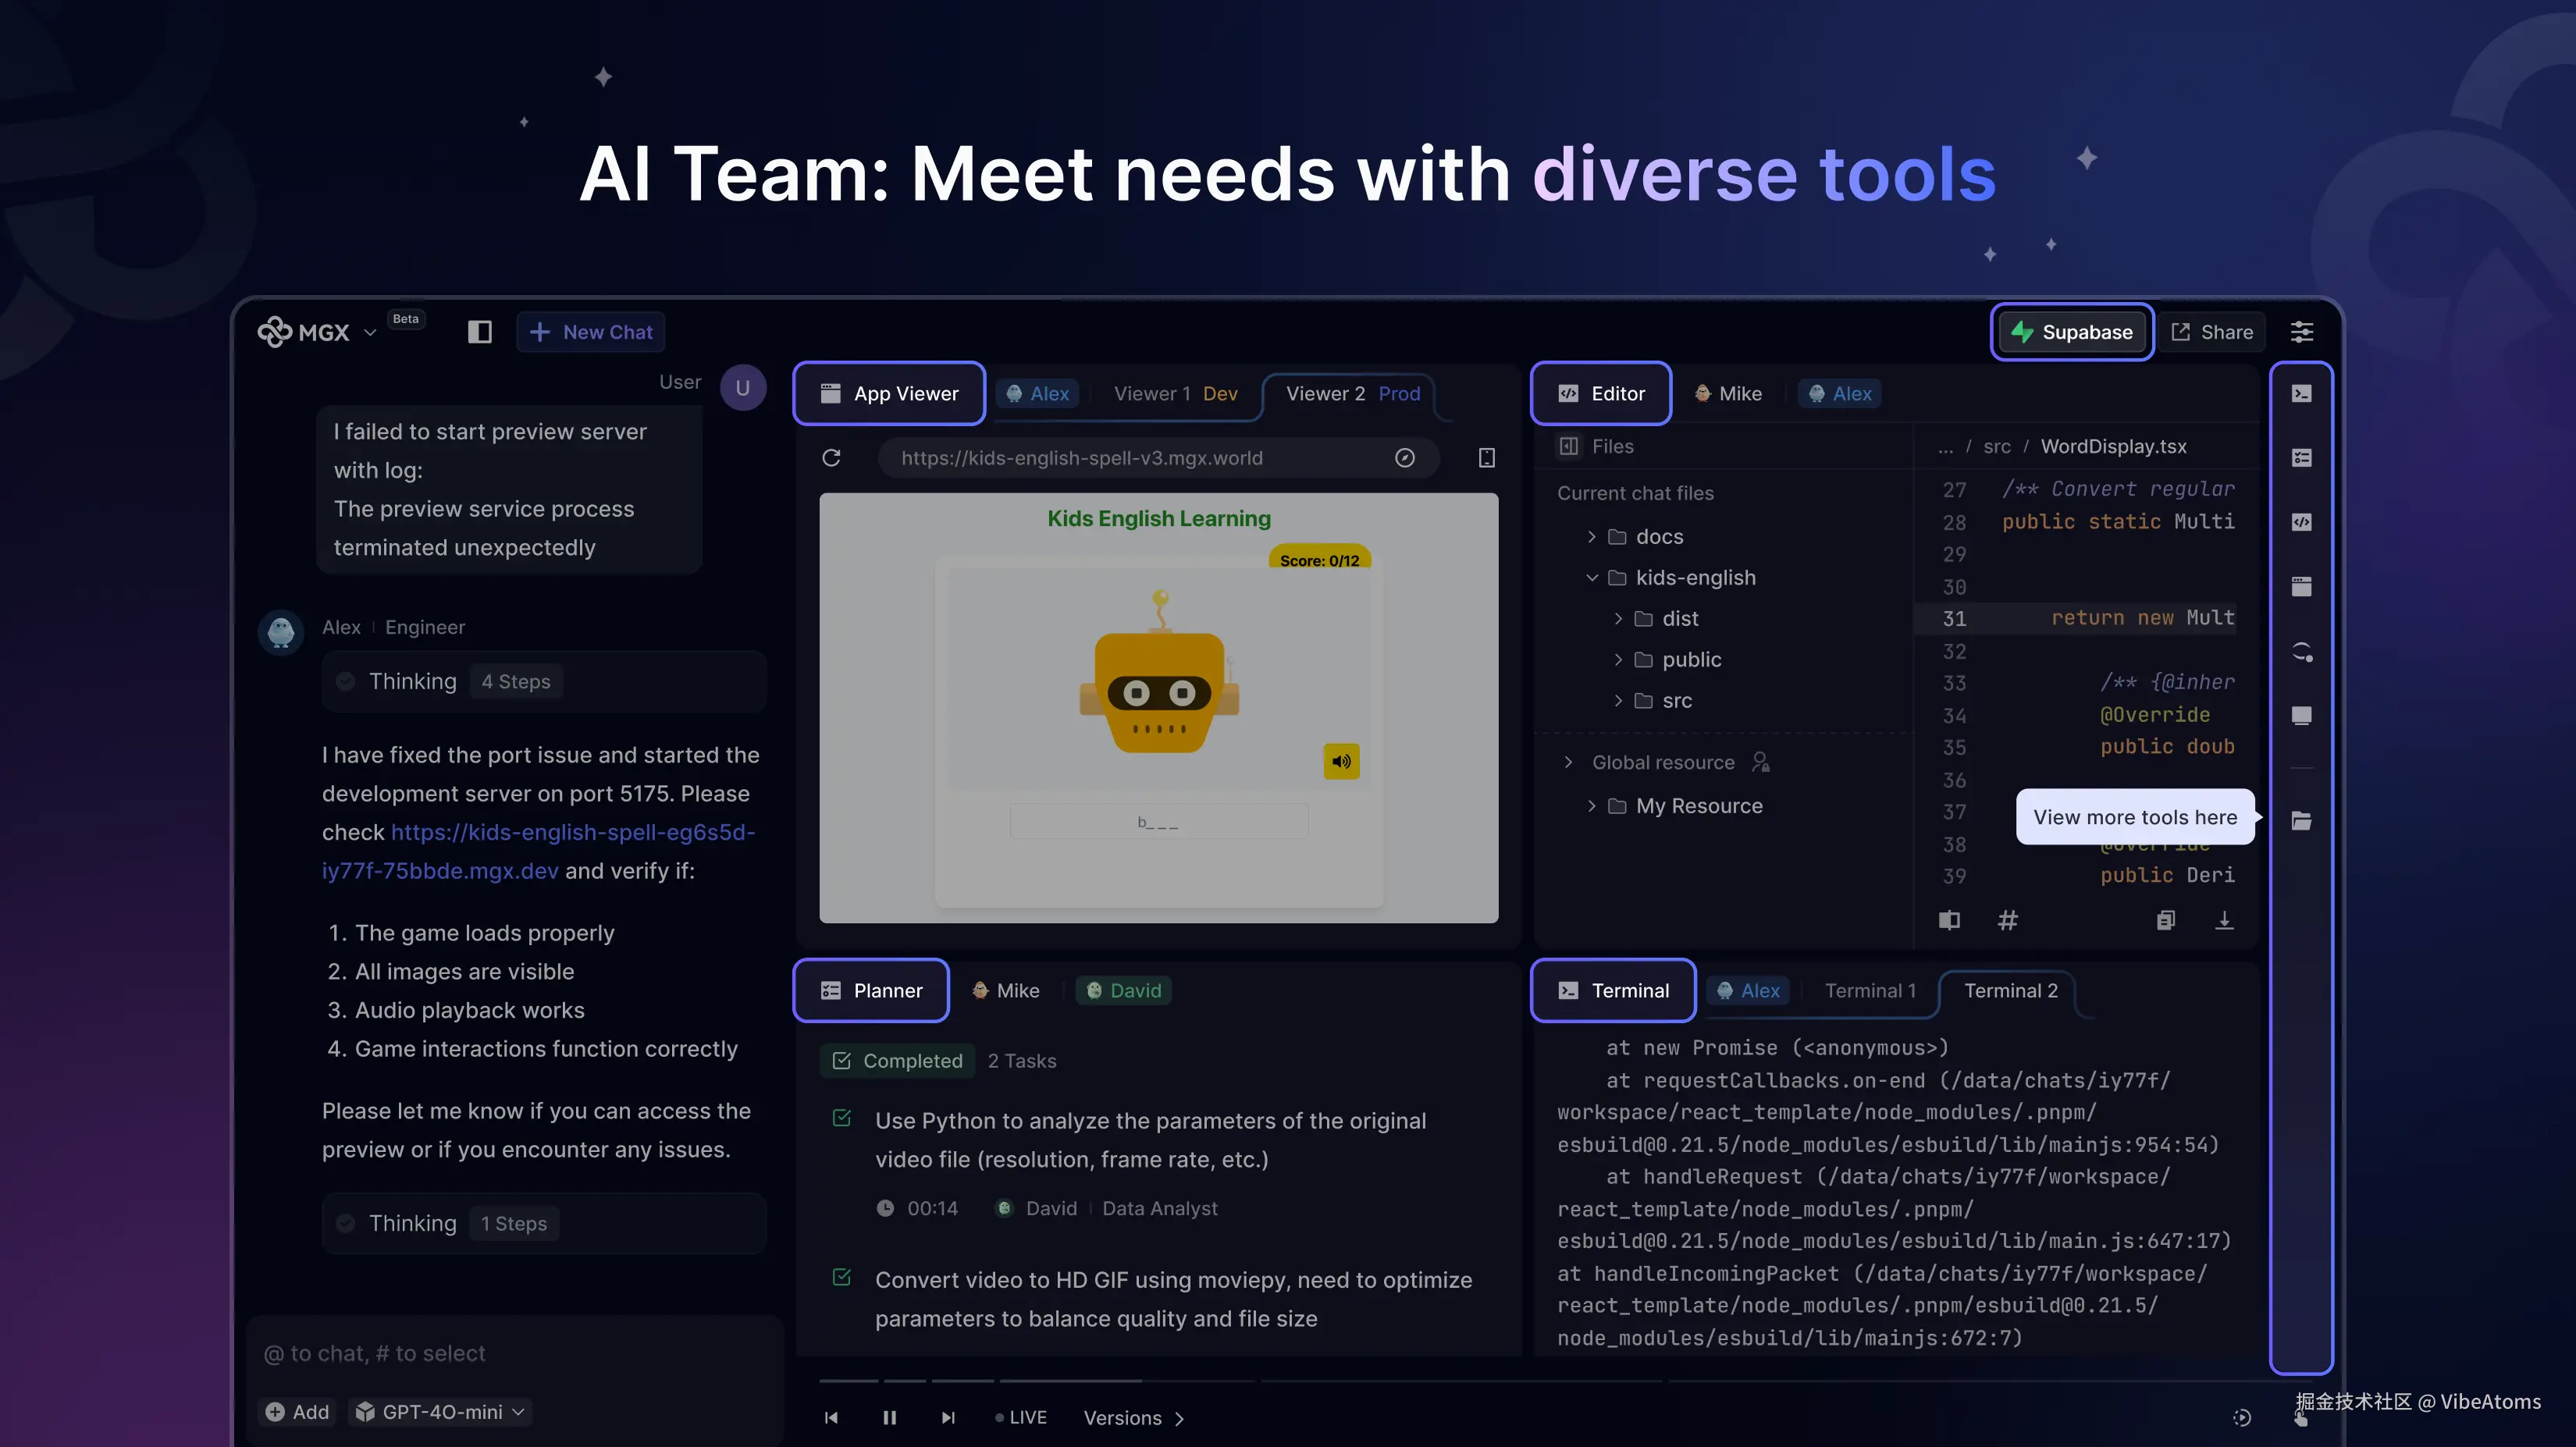Click the download icon in the editor footer
This screenshot has width=2576, height=1447.
2224,920
